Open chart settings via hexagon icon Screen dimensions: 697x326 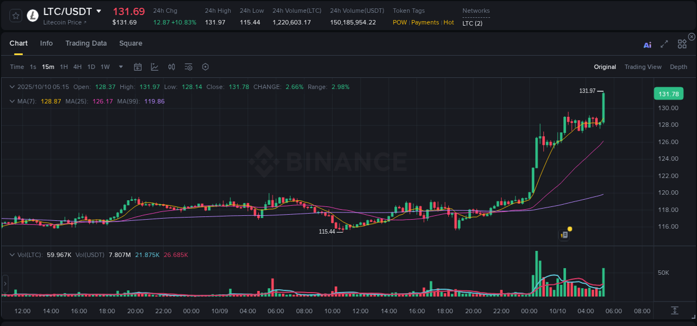click(205, 67)
